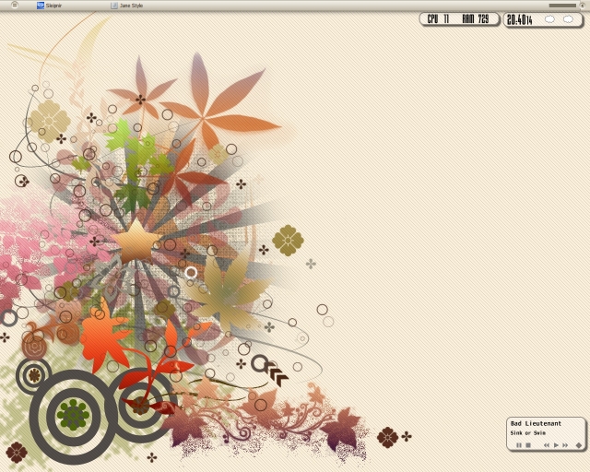Open the round menu button in the top bar

tap(15, 5)
